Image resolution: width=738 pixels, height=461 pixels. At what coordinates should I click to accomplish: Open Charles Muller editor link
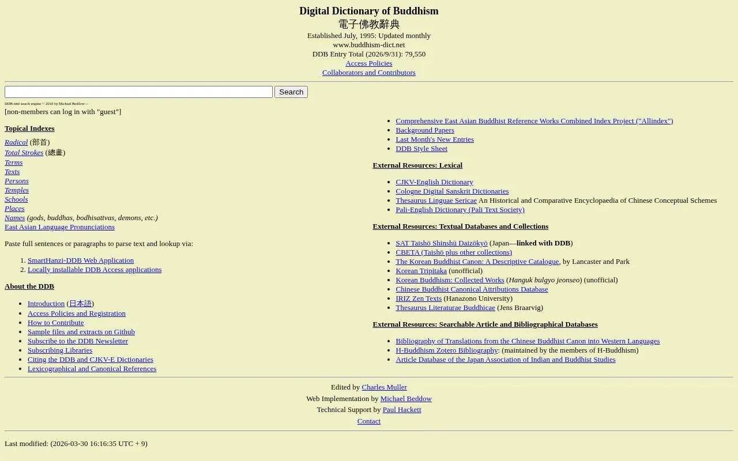pos(385,387)
